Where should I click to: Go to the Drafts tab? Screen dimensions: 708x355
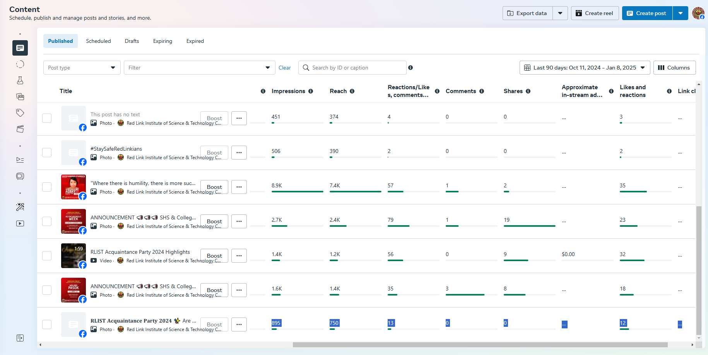coord(132,41)
